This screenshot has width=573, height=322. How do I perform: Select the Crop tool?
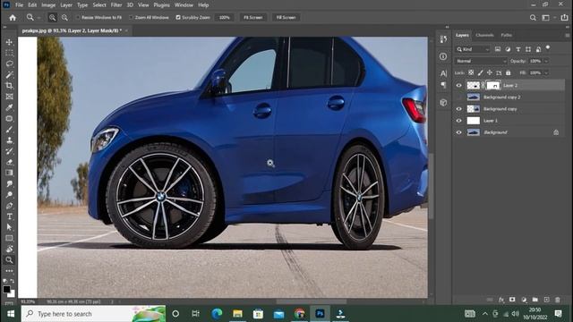[10, 86]
